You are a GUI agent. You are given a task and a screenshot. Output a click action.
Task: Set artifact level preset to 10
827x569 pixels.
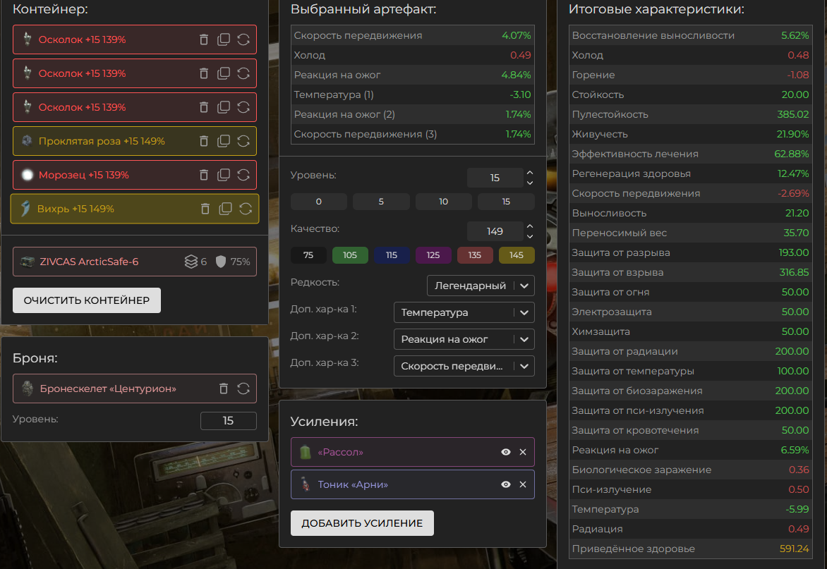point(444,202)
